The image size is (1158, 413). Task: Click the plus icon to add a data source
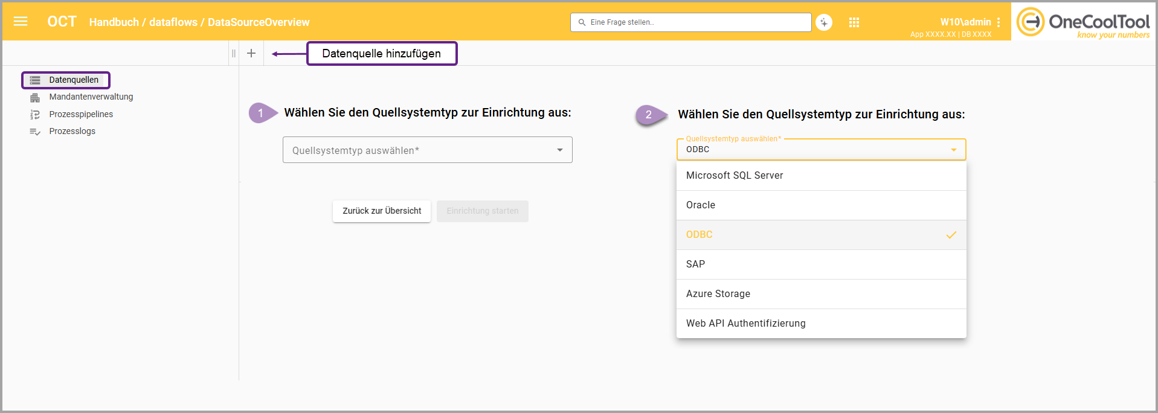coord(251,53)
